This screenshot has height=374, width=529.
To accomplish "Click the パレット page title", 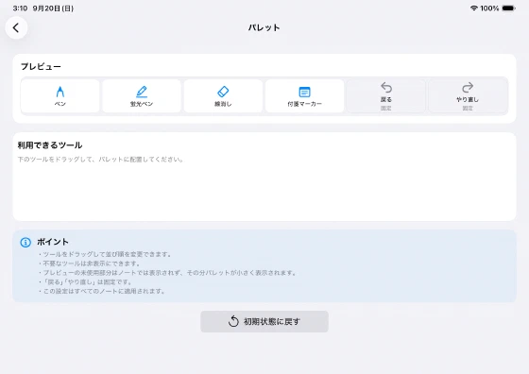I will (264, 27).
